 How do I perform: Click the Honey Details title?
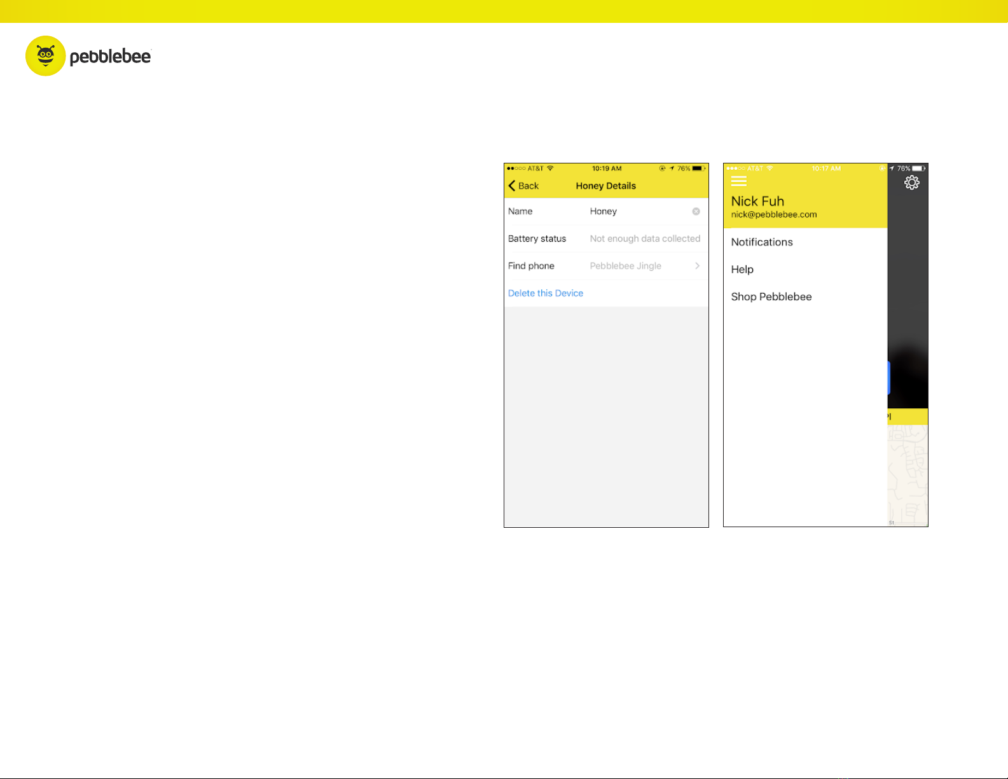tap(606, 186)
